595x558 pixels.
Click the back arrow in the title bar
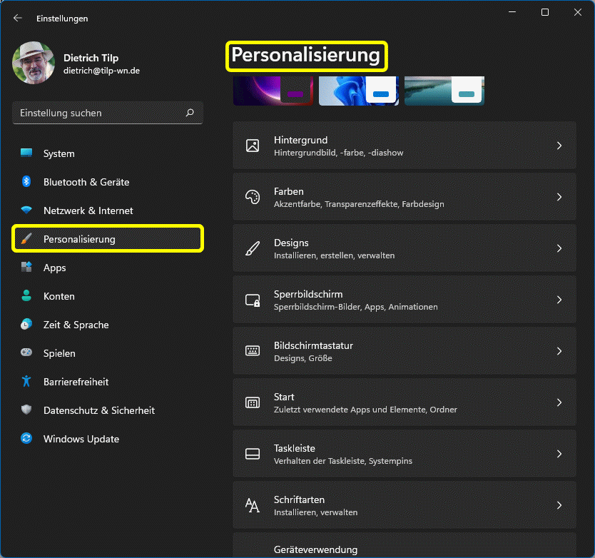click(18, 18)
